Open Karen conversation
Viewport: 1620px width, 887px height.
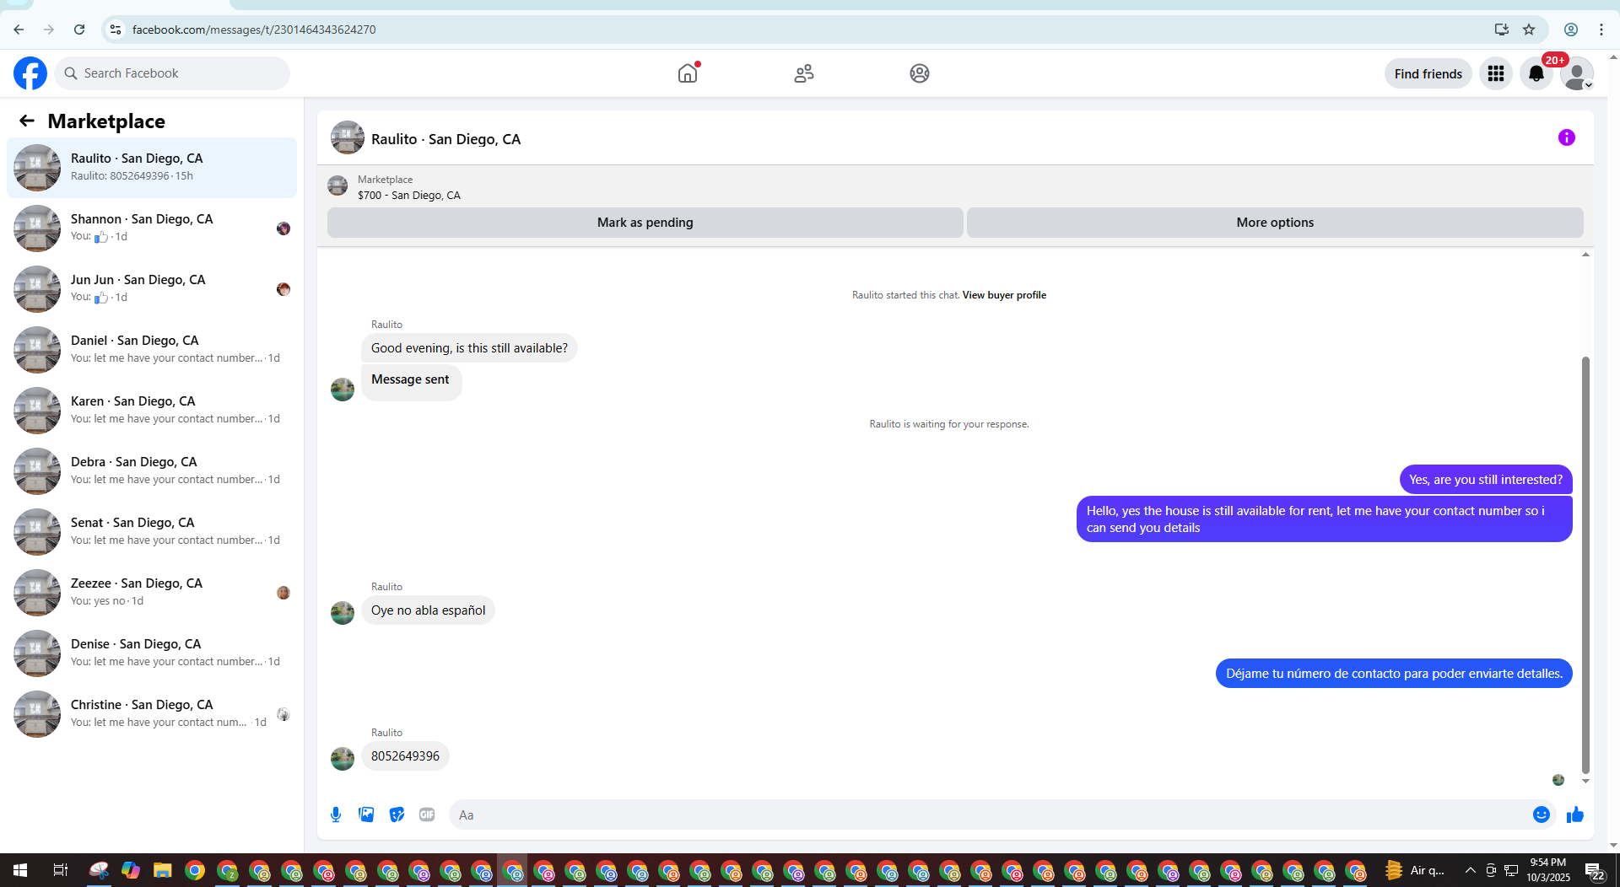click(x=152, y=410)
